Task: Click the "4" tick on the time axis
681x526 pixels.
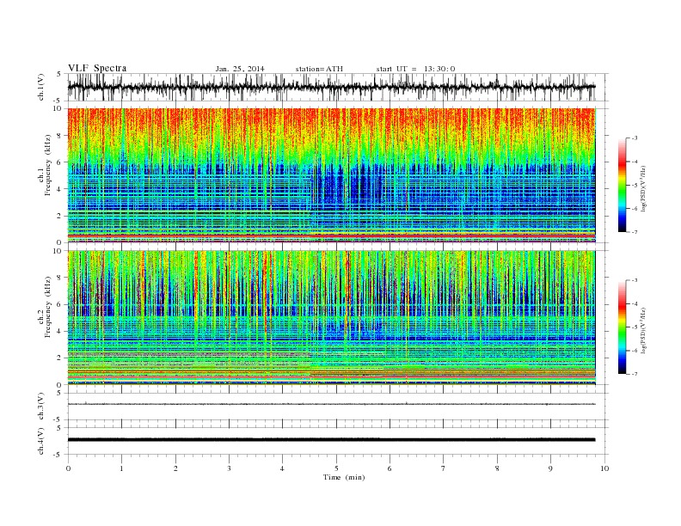Action: [x=283, y=468]
